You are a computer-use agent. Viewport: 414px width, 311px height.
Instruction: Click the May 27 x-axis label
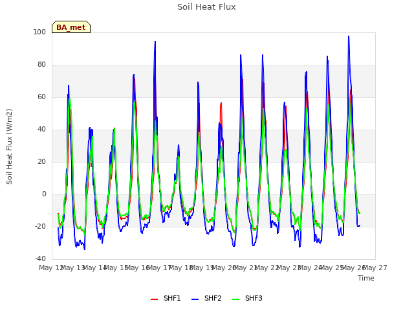375,268
